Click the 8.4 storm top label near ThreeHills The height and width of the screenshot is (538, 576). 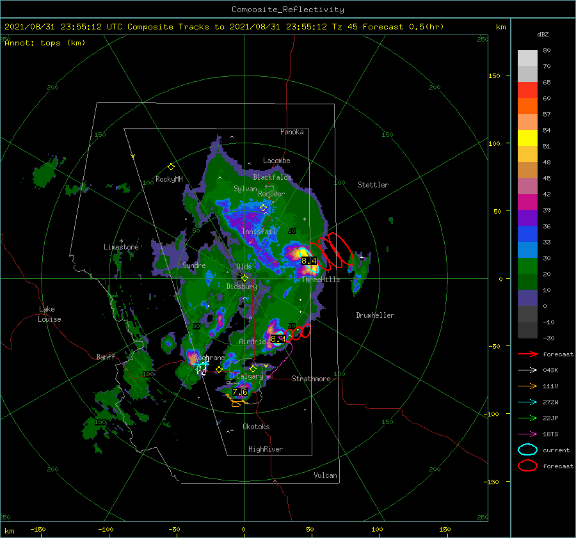tap(308, 261)
